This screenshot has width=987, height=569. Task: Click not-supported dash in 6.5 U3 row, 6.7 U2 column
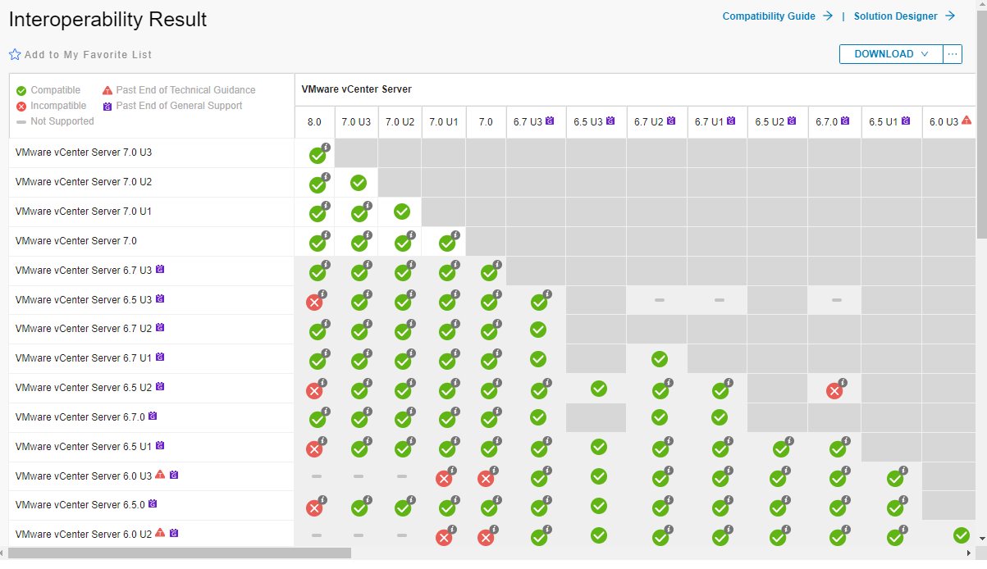click(660, 300)
